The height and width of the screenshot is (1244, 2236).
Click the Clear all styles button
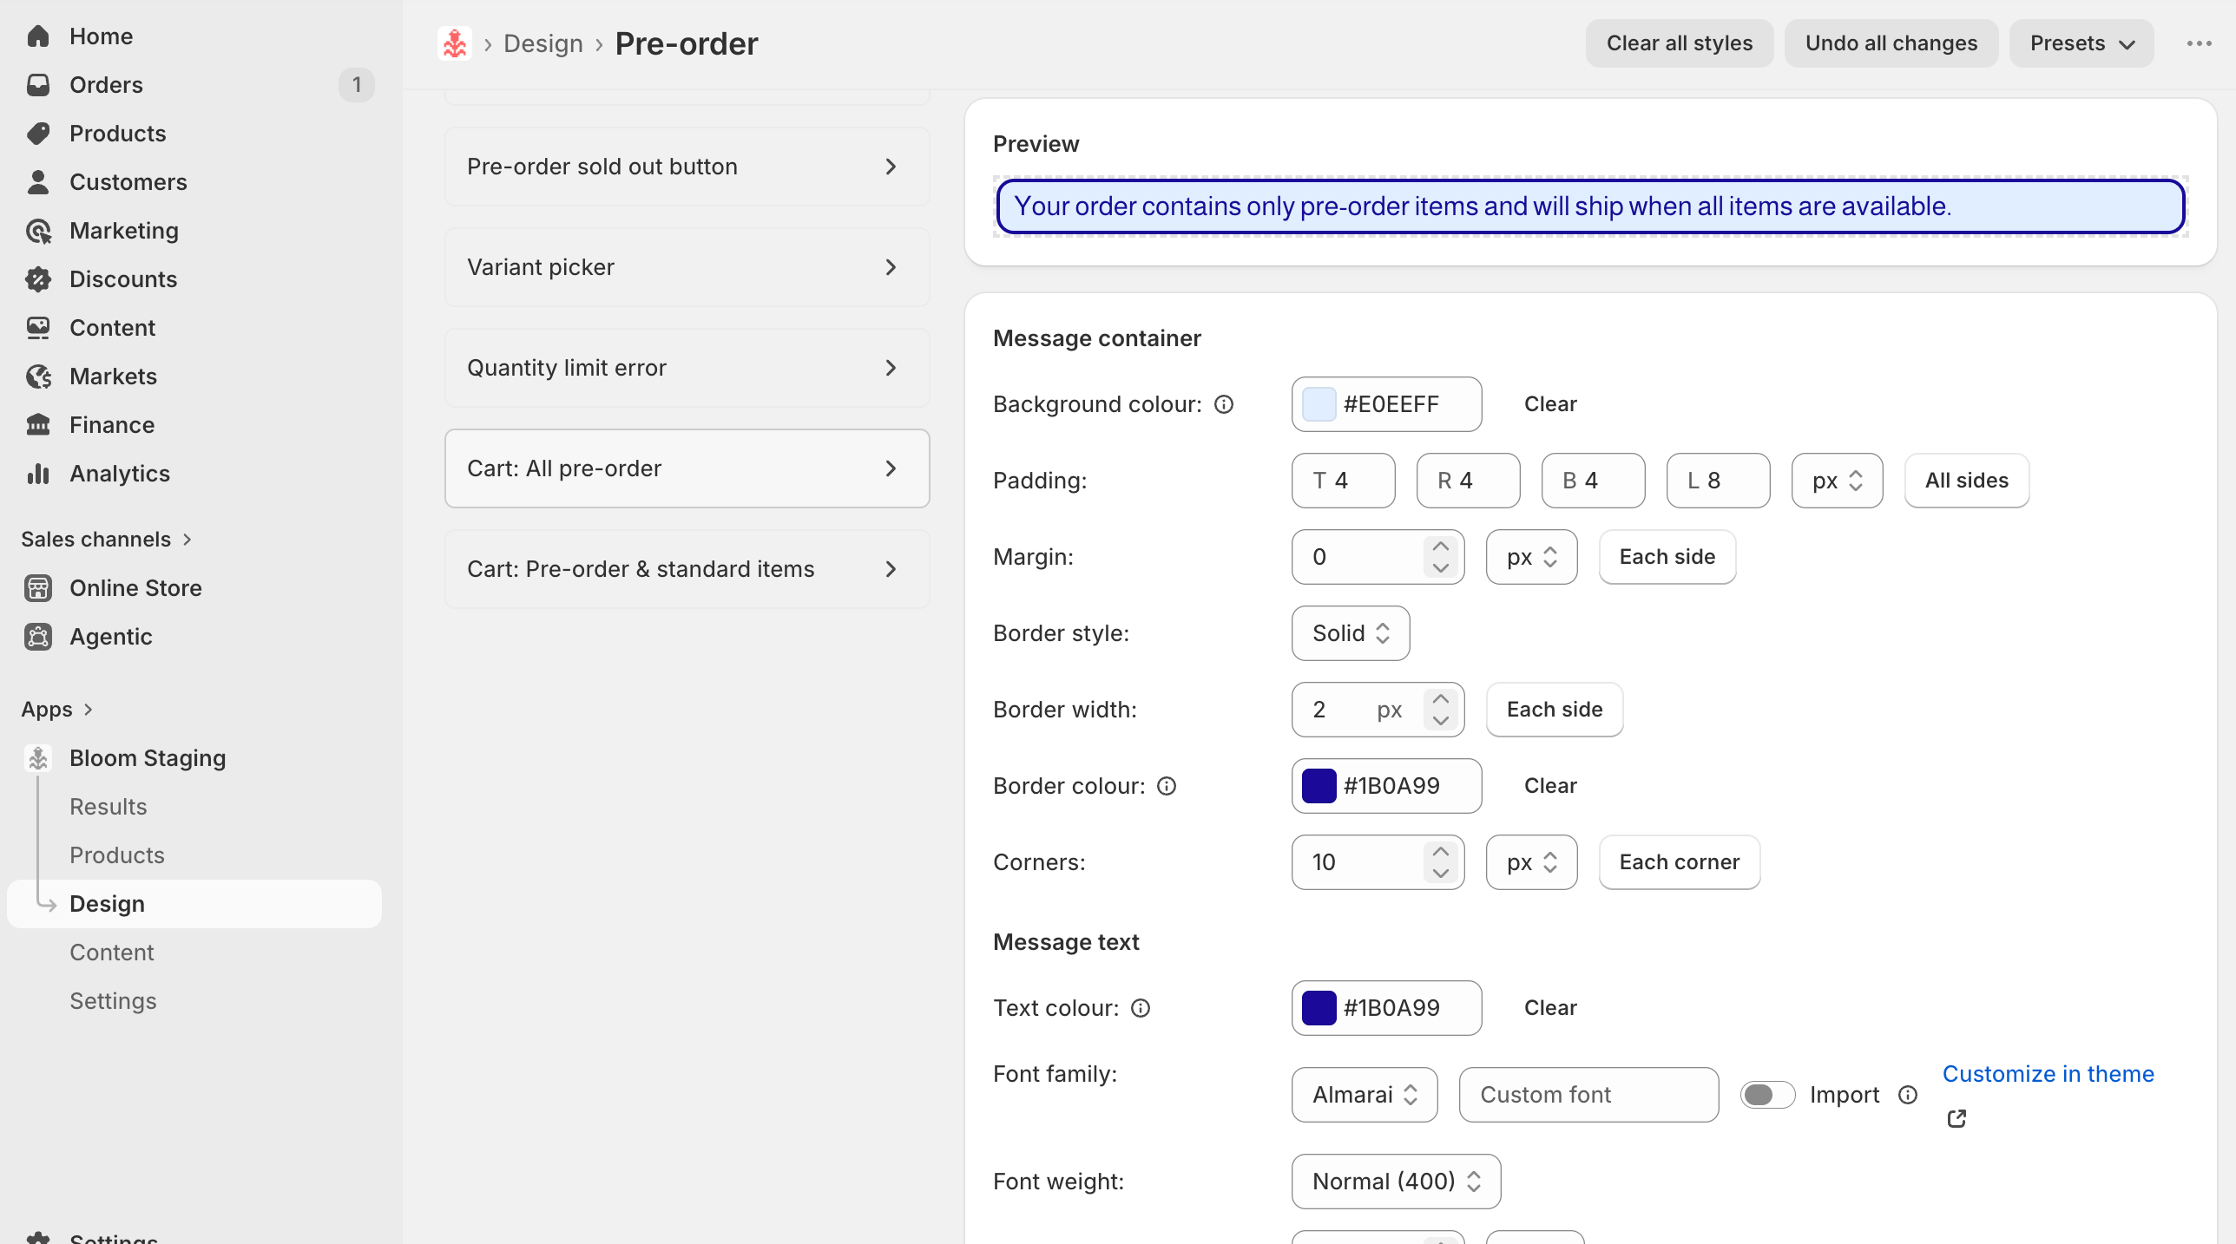pos(1680,43)
